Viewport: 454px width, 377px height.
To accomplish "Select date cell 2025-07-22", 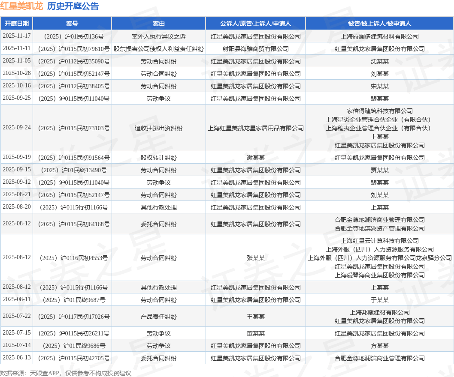I will click(x=16, y=316).
